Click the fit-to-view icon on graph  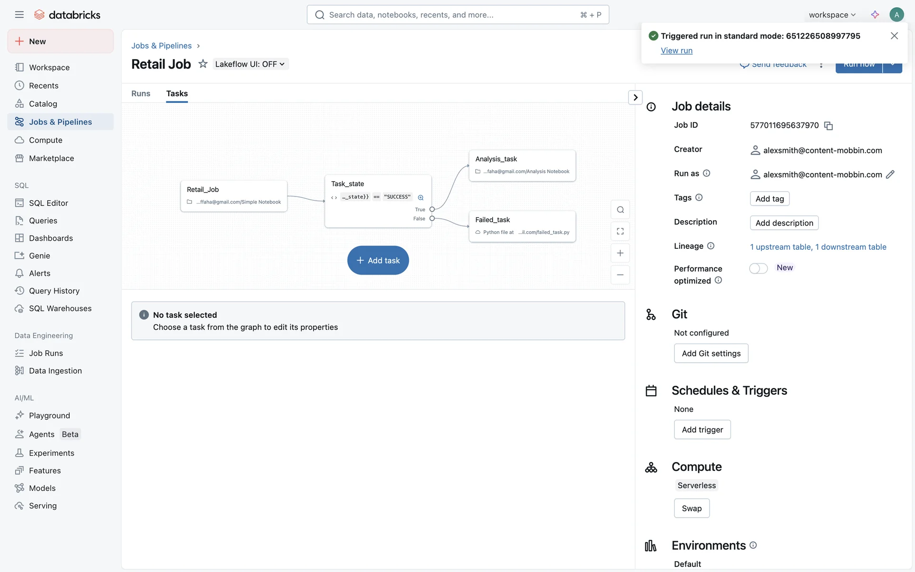pos(620,231)
